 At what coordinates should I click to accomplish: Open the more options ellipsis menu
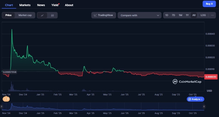(212, 15)
